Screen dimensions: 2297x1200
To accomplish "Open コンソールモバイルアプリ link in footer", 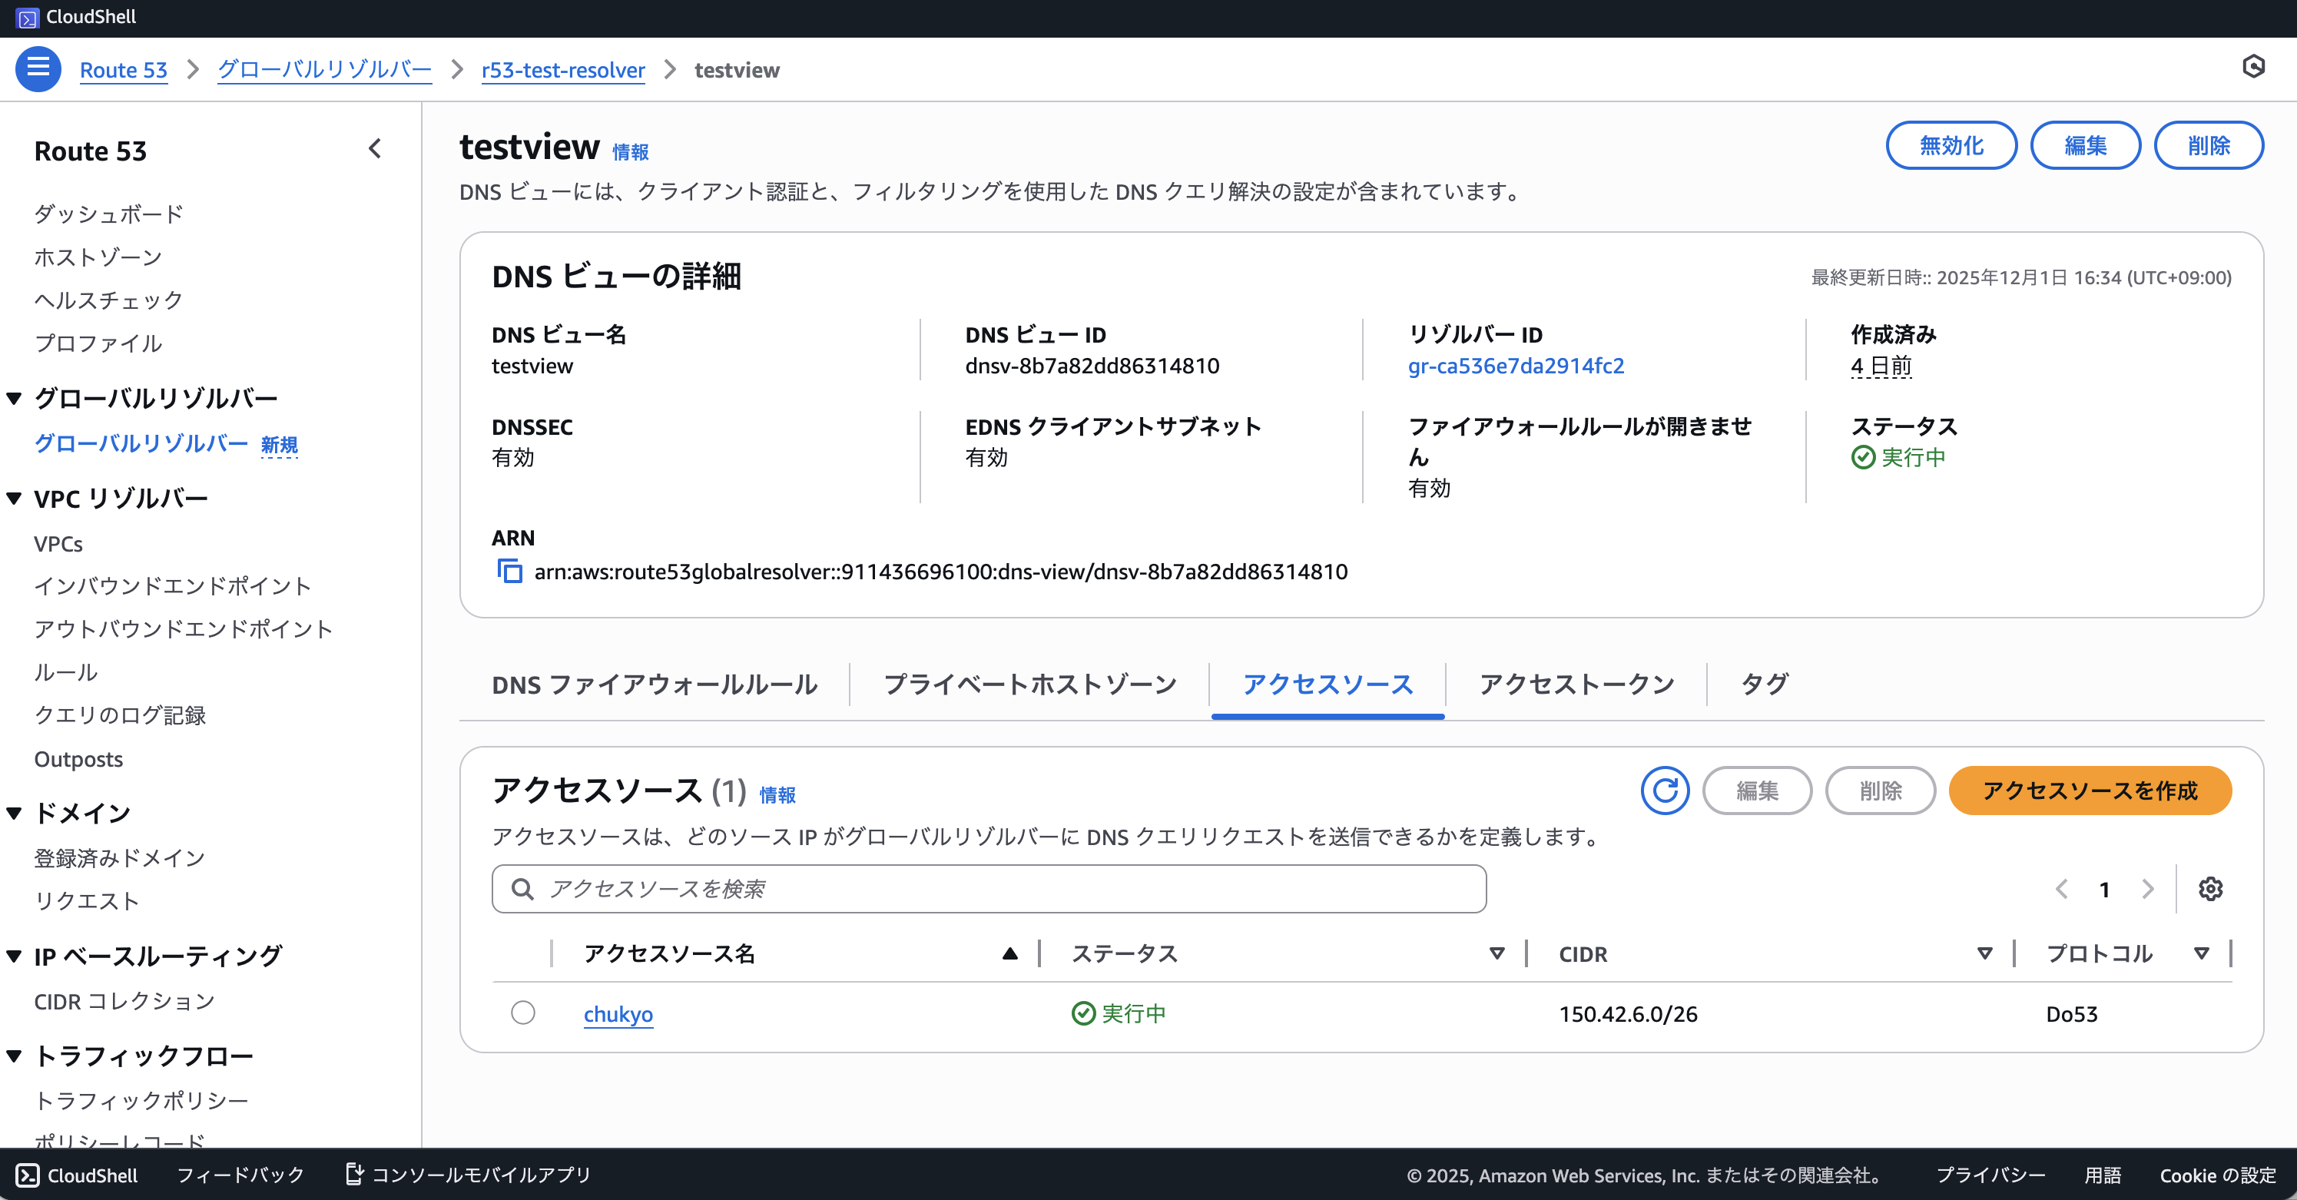I will coord(468,1175).
